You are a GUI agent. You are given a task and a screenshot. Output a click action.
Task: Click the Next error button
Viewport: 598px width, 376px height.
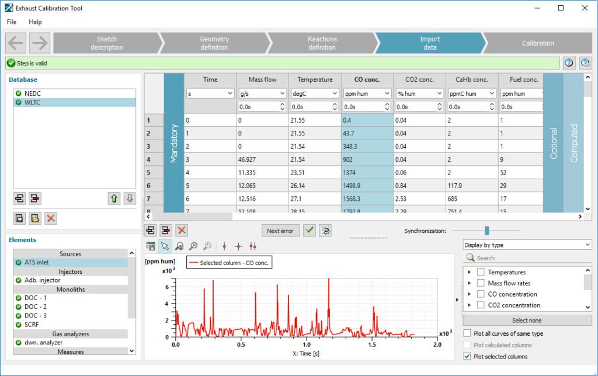(280, 231)
